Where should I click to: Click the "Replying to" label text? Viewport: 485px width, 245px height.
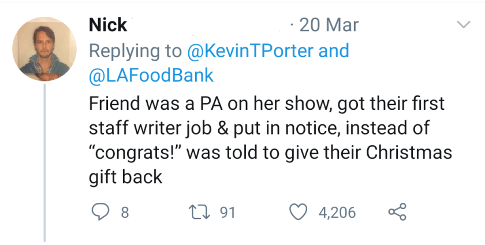click(x=135, y=50)
